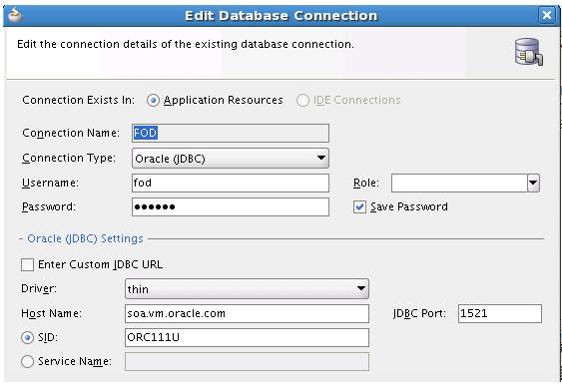This screenshot has width=562, height=385.
Task: Expand the Role dropdown arrow
Action: pyautogui.click(x=533, y=183)
